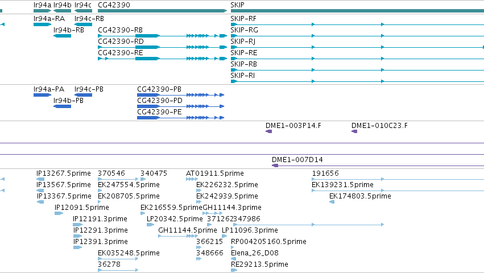Screen dimensions: 484x273
Task: Click SKIP-RE transcript label
Action: pyautogui.click(x=244, y=53)
